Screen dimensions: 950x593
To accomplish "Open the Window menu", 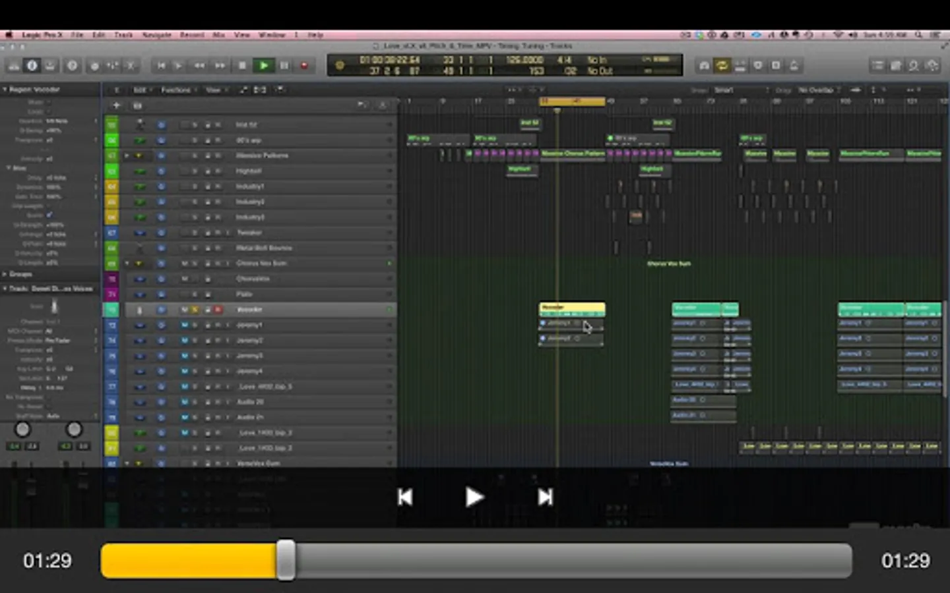I will point(272,35).
